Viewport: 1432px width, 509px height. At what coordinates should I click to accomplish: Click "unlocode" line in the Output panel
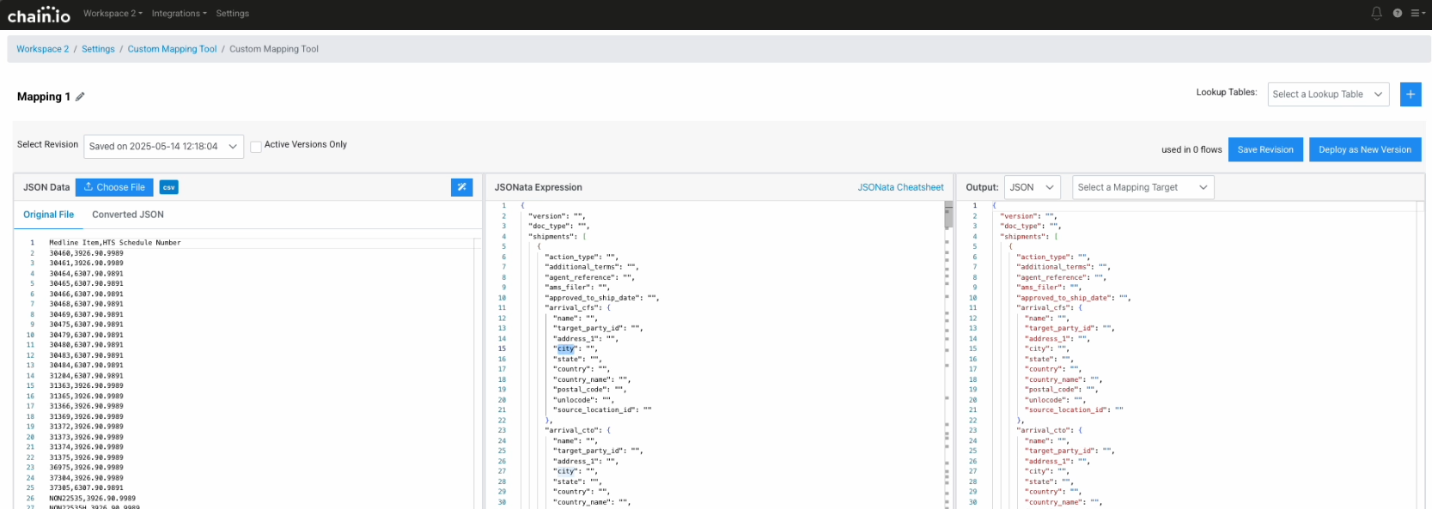(1056, 400)
